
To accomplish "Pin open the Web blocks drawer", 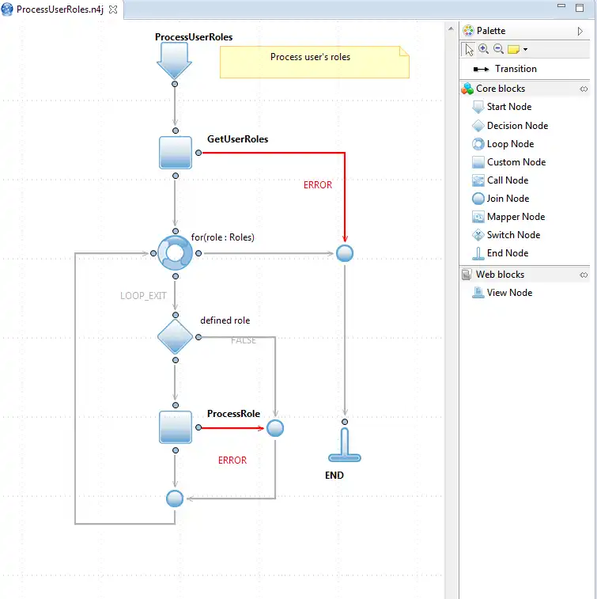I will 584,275.
